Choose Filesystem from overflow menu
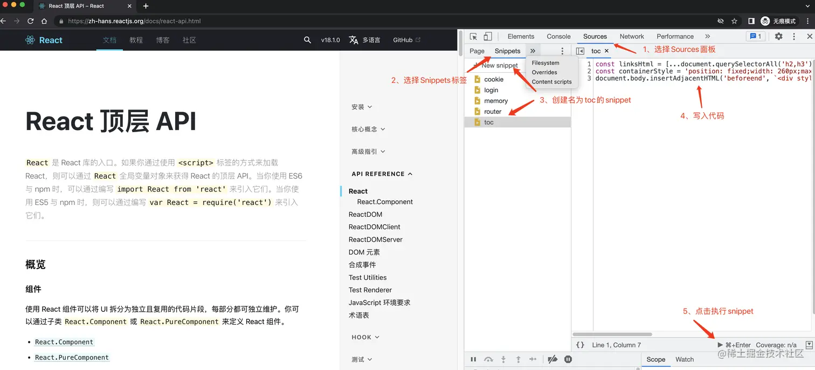This screenshot has width=815, height=370. pyautogui.click(x=545, y=63)
